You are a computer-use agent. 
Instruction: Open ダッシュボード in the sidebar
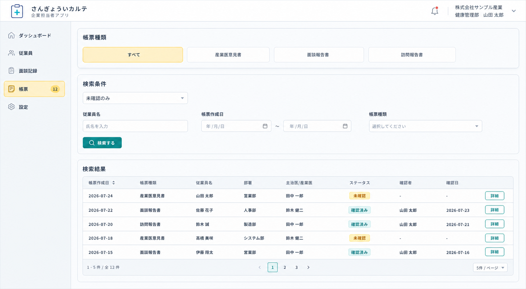click(35, 35)
